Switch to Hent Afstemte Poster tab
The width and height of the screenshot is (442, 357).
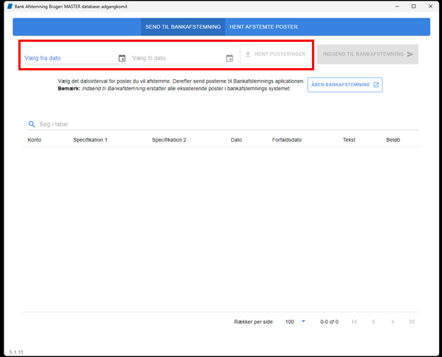point(264,27)
